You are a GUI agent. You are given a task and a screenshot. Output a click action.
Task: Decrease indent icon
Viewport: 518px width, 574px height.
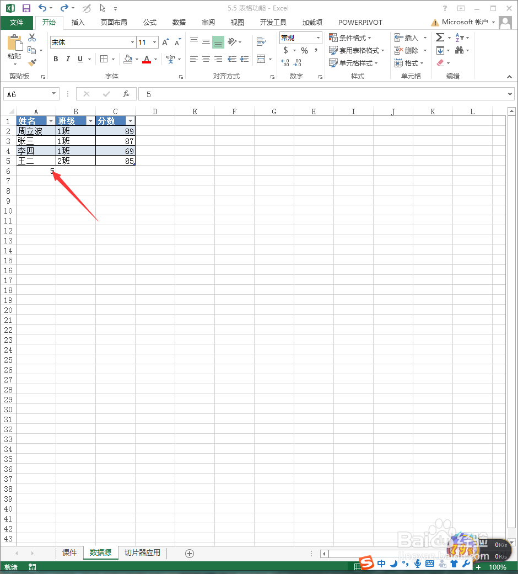click(x=232, y=59)
